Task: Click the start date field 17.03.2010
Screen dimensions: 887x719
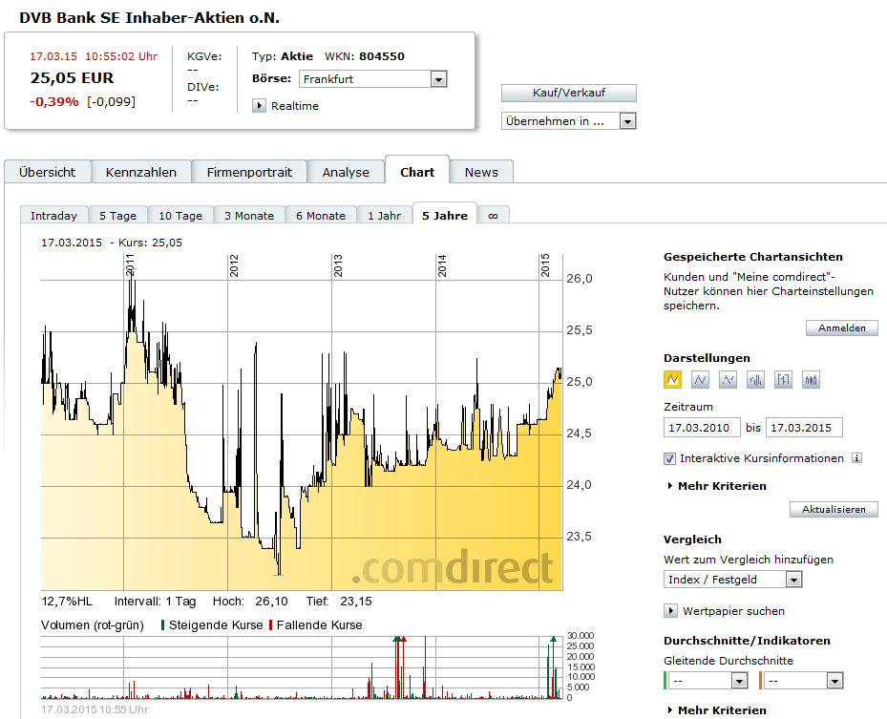Action: [702, 428]
